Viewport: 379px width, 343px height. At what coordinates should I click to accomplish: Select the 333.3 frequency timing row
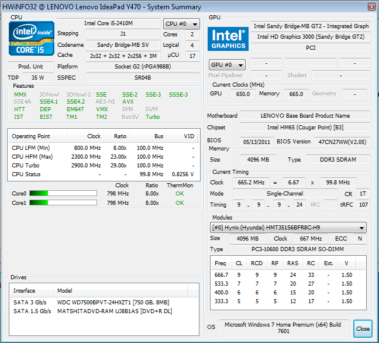coord(288,301)
